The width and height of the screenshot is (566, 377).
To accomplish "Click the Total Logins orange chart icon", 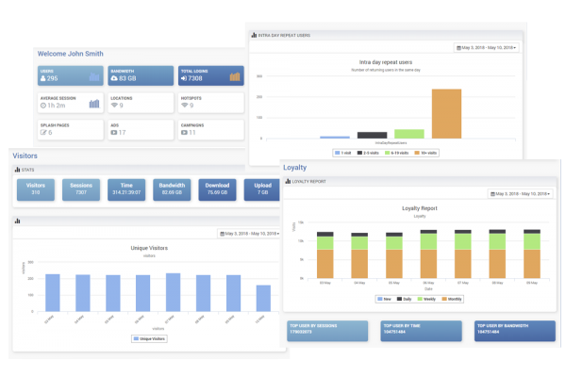I will [234, 77].
